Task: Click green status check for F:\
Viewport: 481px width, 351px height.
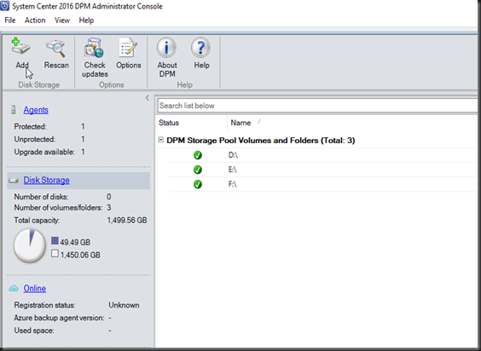Action: (198, 184)
